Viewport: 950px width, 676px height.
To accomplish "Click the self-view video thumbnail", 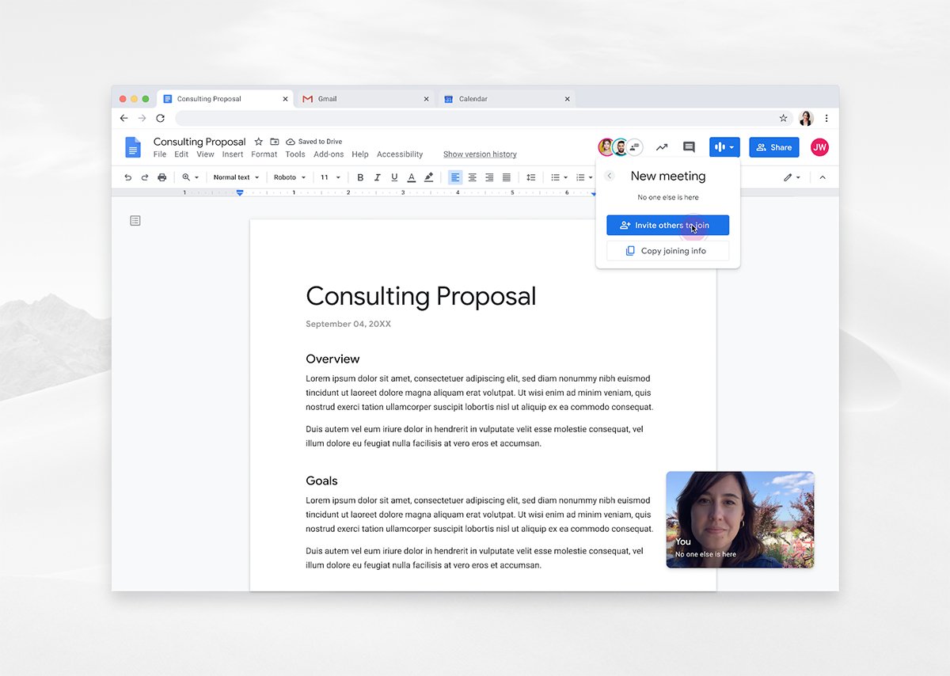I will point(739,519).
